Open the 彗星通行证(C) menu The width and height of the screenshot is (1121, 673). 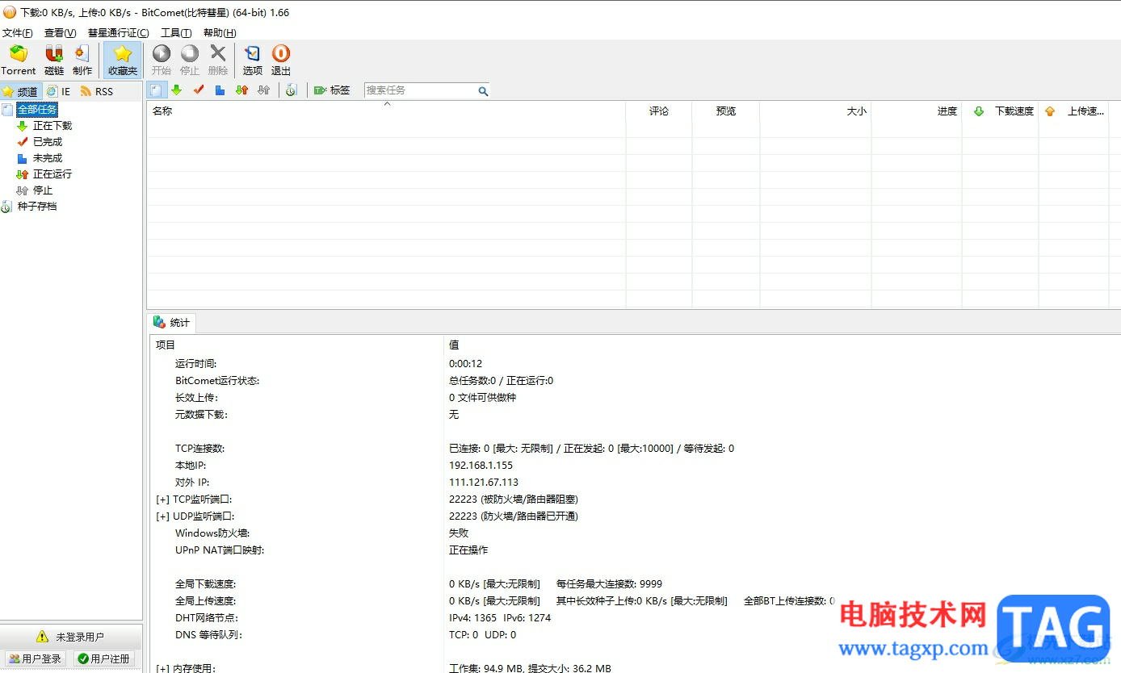[119, 33]
